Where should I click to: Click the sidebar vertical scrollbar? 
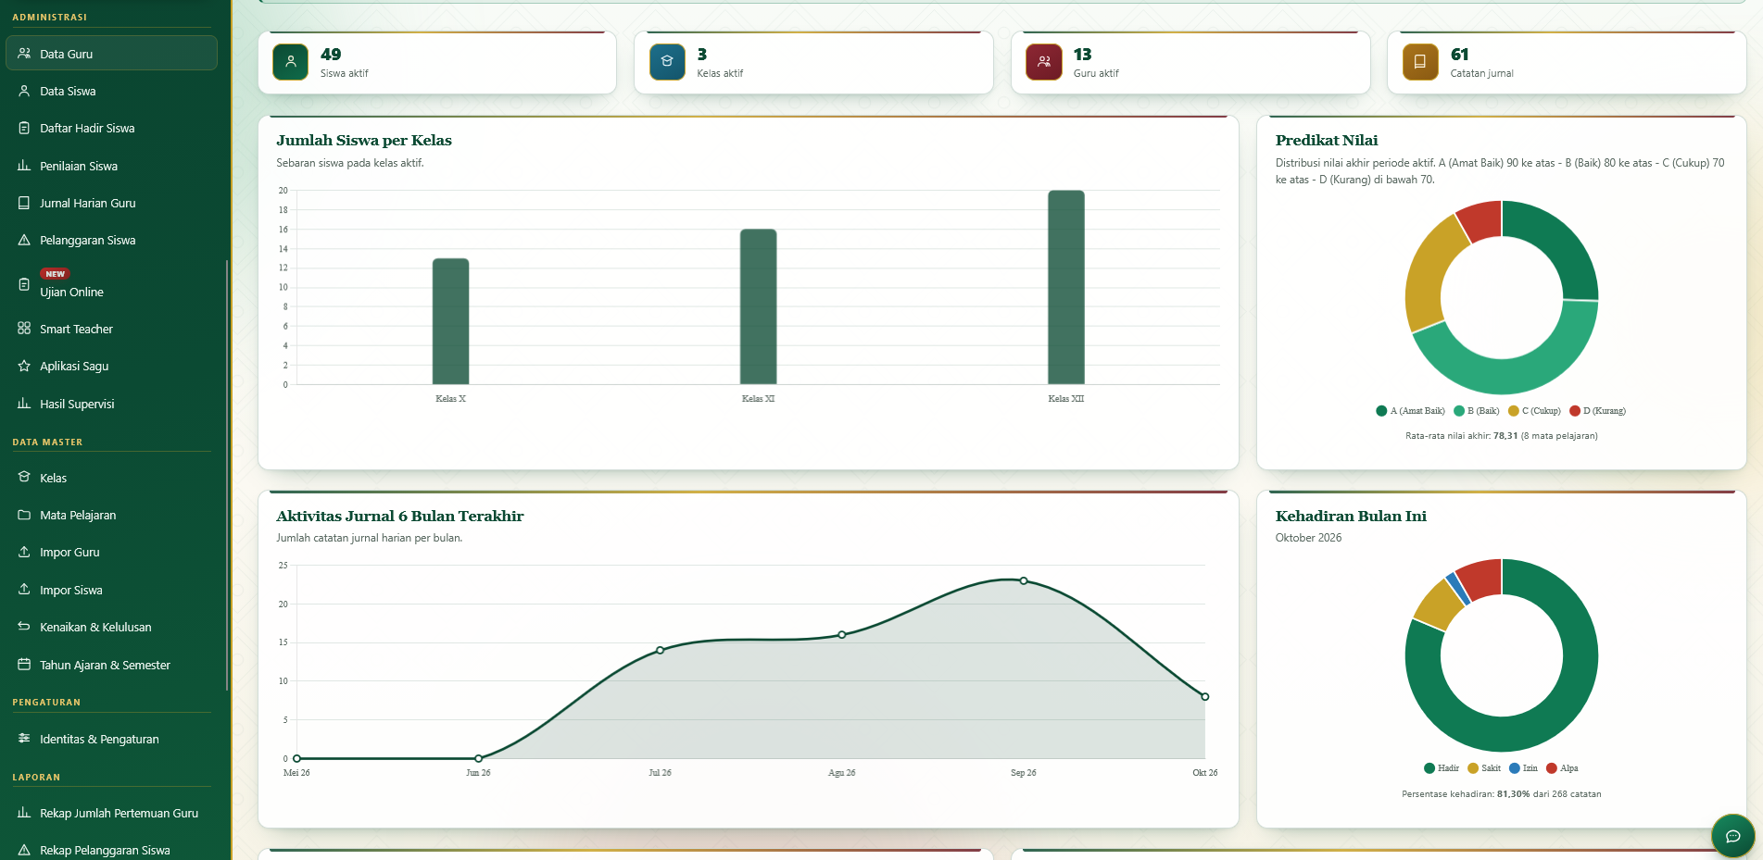point(227,475)
